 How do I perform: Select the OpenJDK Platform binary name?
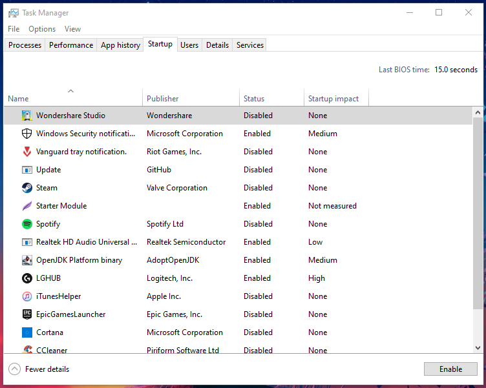coord(79,260)
